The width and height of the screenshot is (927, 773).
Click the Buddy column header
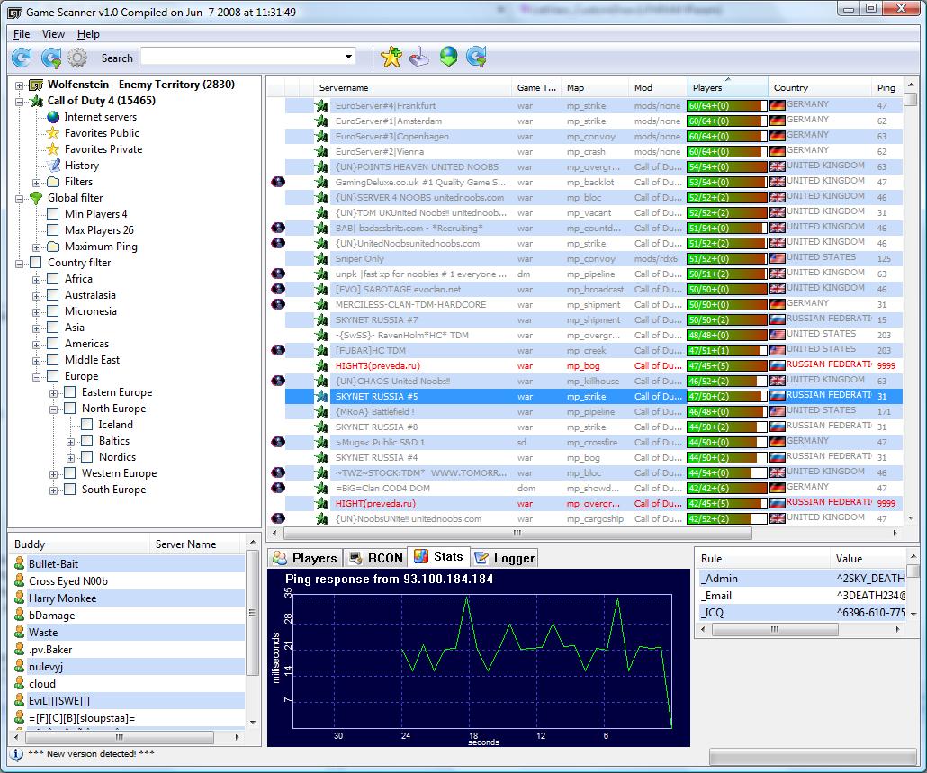80,544
